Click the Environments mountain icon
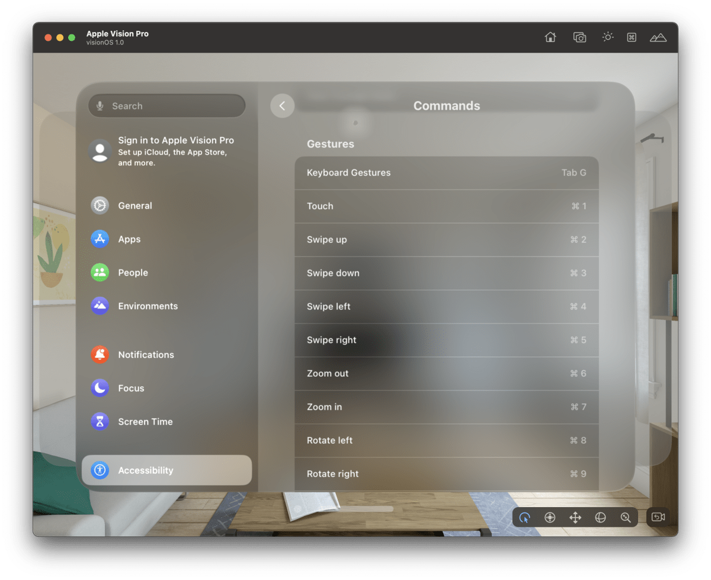The width and height of the screenshot is (711, 580). [100, 306]
